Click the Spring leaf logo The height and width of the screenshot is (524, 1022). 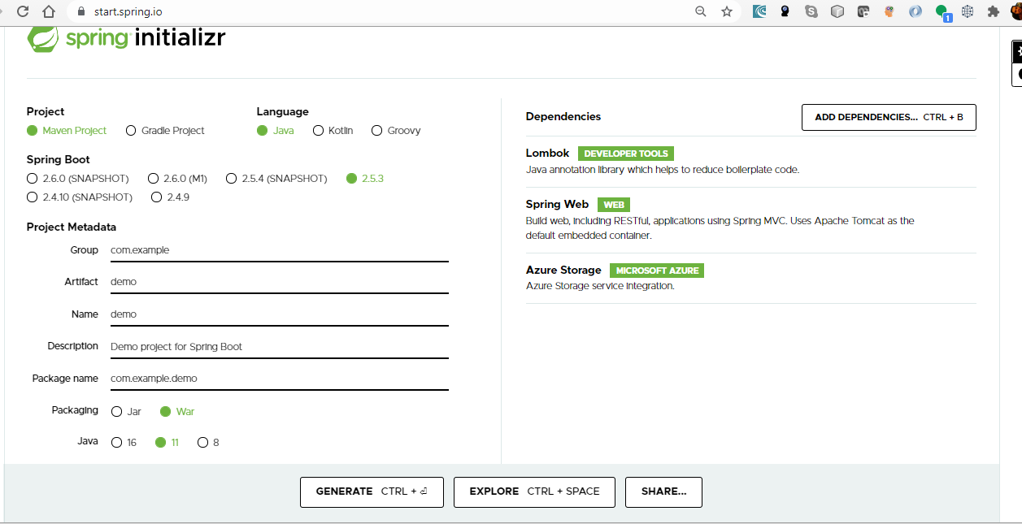42,38
